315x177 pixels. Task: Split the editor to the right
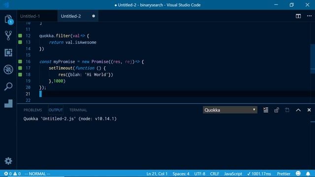(x=298, y=16)
